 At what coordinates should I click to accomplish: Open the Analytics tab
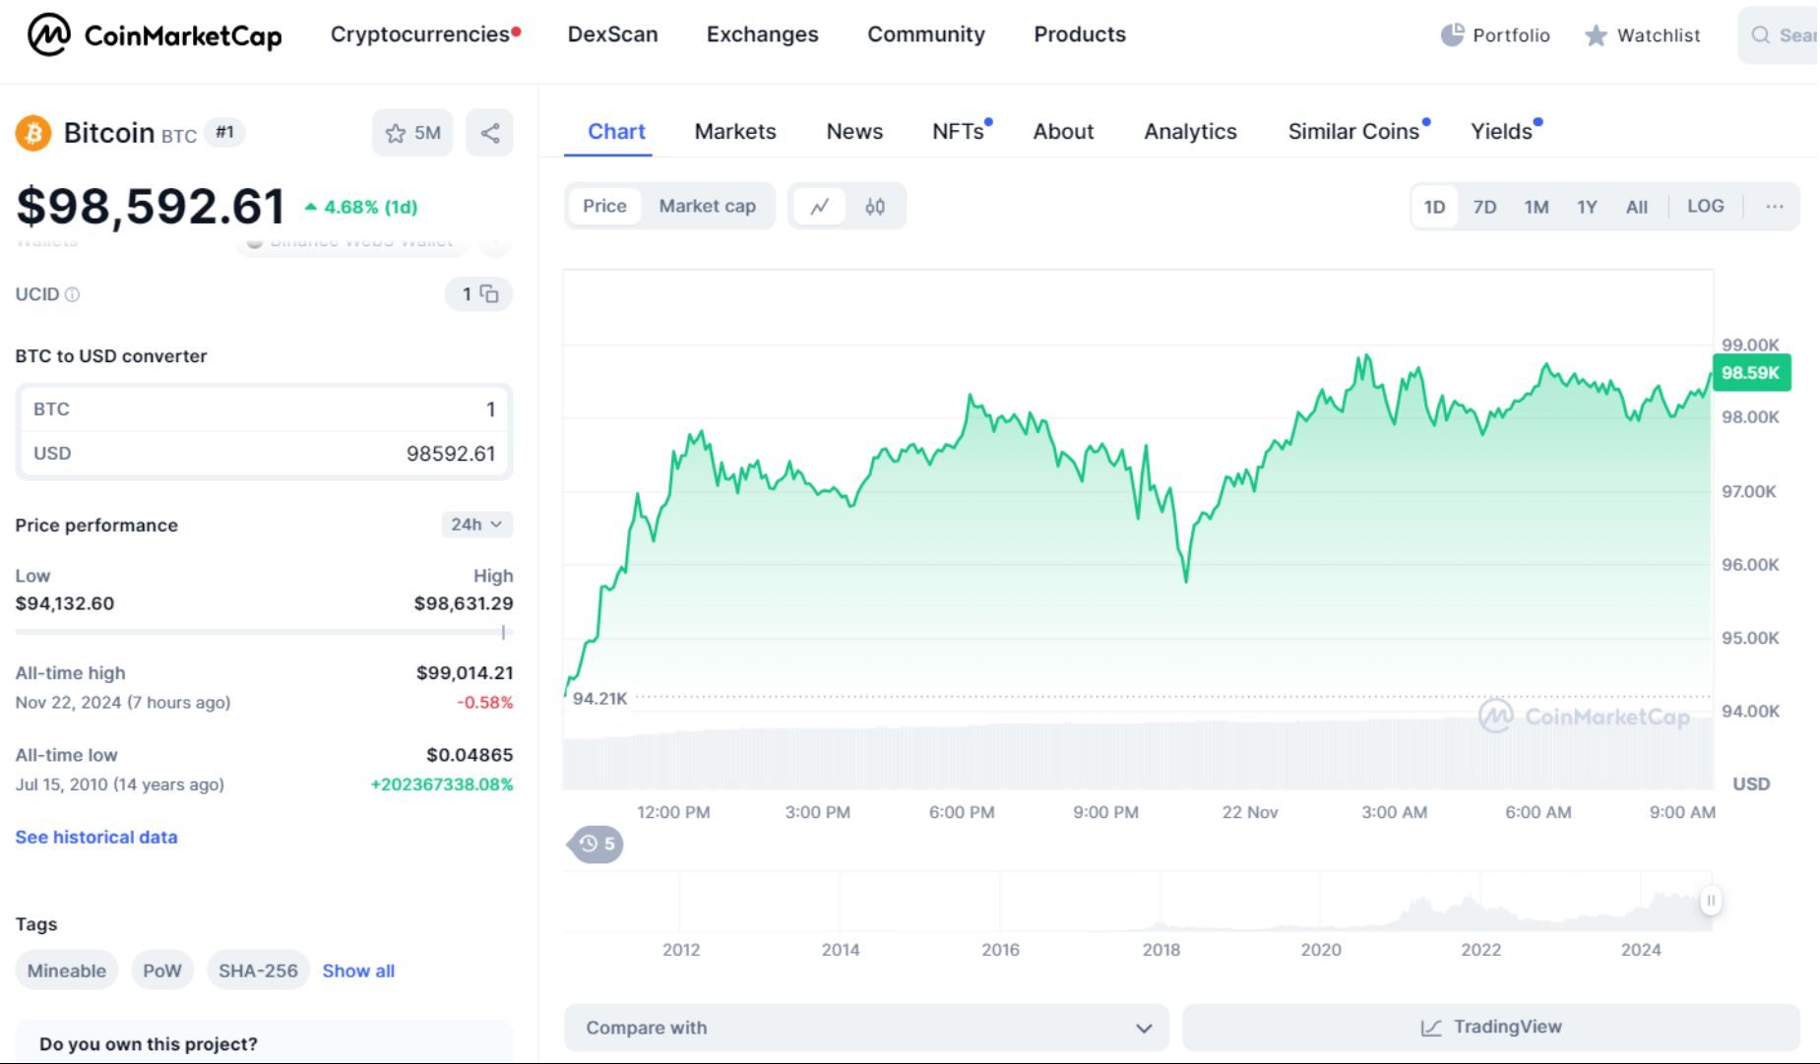[x=1190, y=131]
